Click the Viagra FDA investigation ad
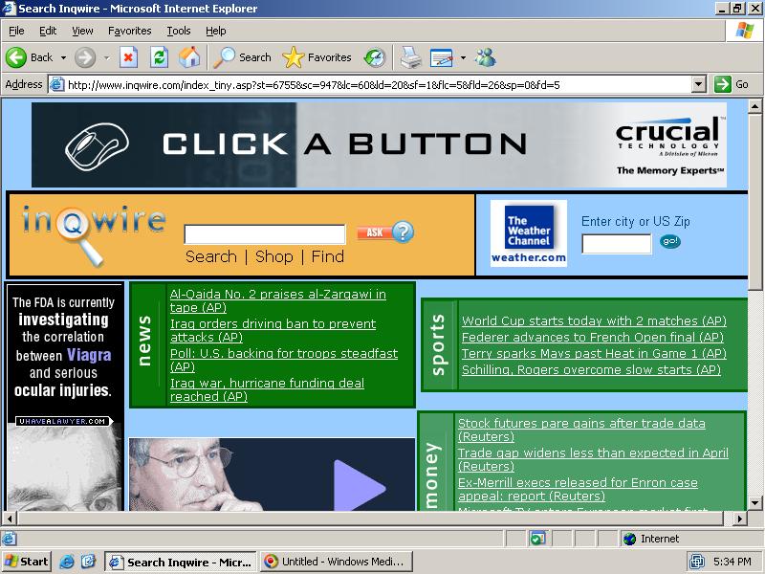 (64, 397)
